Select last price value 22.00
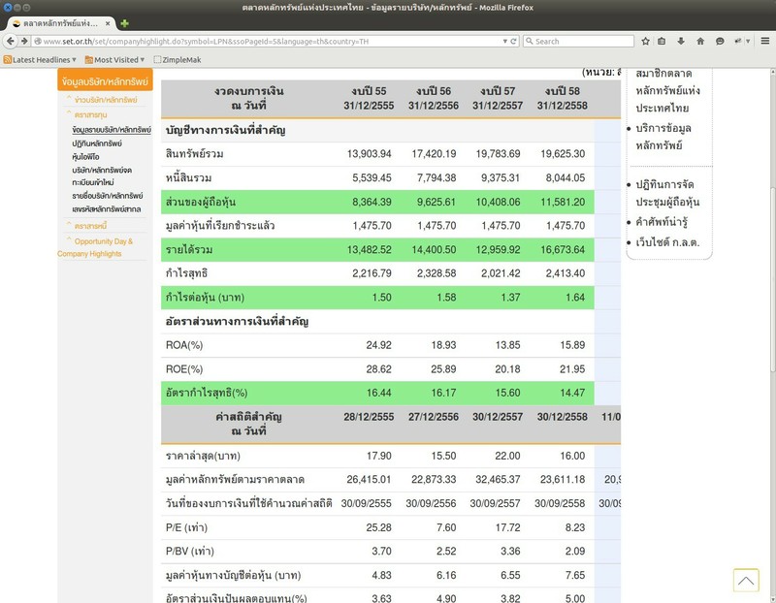Image resolution: width=776 pixels, height=603 pixels. (507, 456)
